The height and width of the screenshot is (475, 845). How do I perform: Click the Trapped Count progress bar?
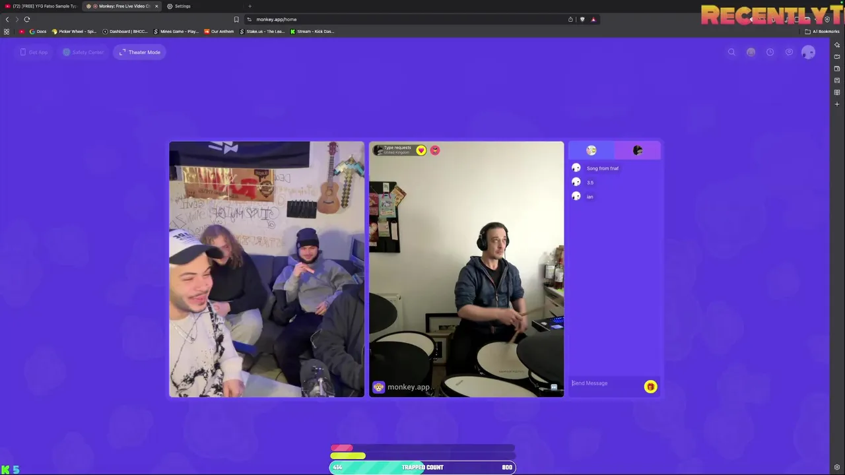[x=422, y=467]
